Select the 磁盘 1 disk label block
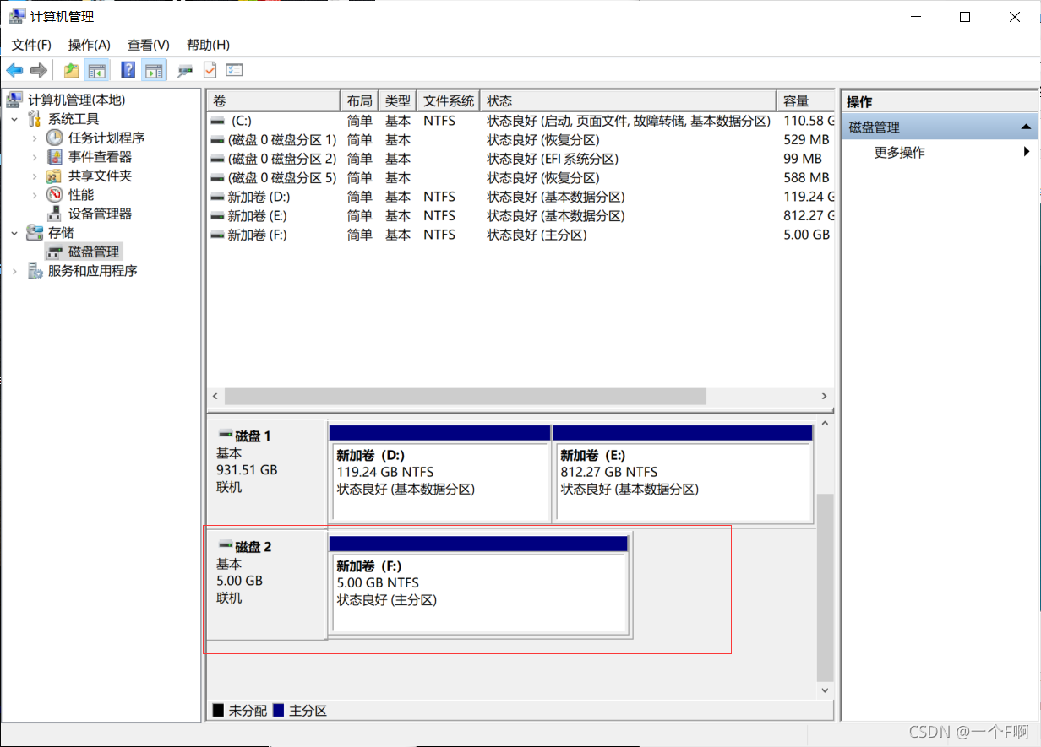Viewport: 1041px width, 747px height. pyautogui.click(x=266, y=473)
